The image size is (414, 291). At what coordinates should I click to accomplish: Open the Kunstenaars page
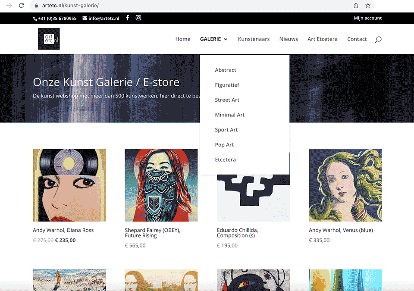tap(254, 39)
